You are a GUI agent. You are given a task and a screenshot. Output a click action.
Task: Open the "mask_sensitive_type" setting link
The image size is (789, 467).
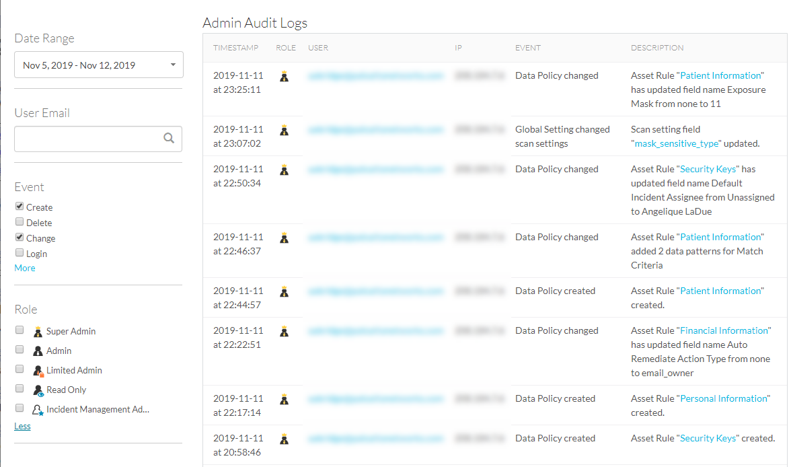677,143
